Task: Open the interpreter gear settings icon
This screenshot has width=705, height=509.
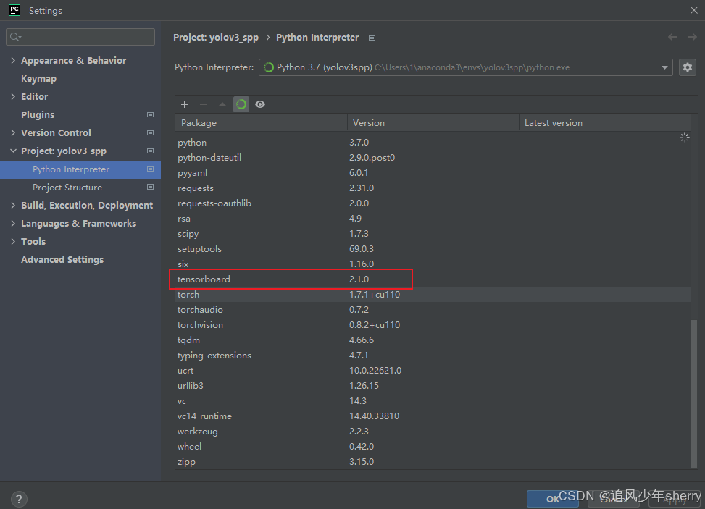Action: pos(688,67)
